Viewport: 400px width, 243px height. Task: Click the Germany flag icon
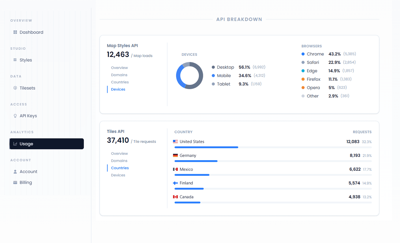(x=176, y=155)
